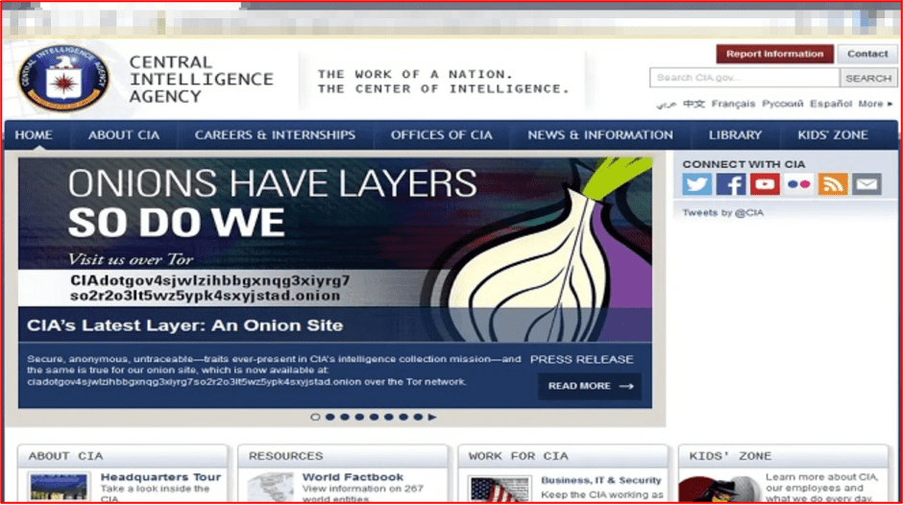Open CAREERS & INTERNSHIPS menu
Screen dimensions: 903x505
[x=275, y=135]
